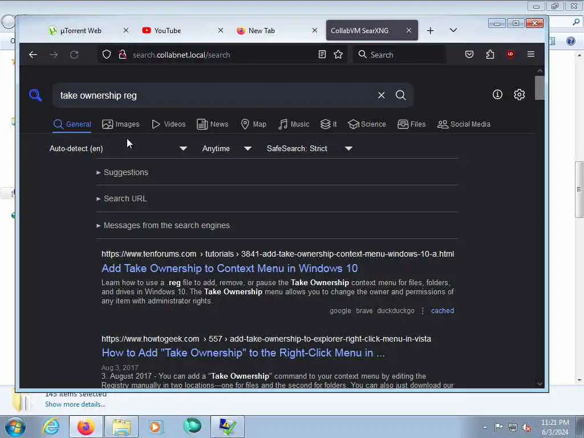The width and height of the screenshot is (584, 438).
Task: Select the Files search category
Action: coord(412,124)
